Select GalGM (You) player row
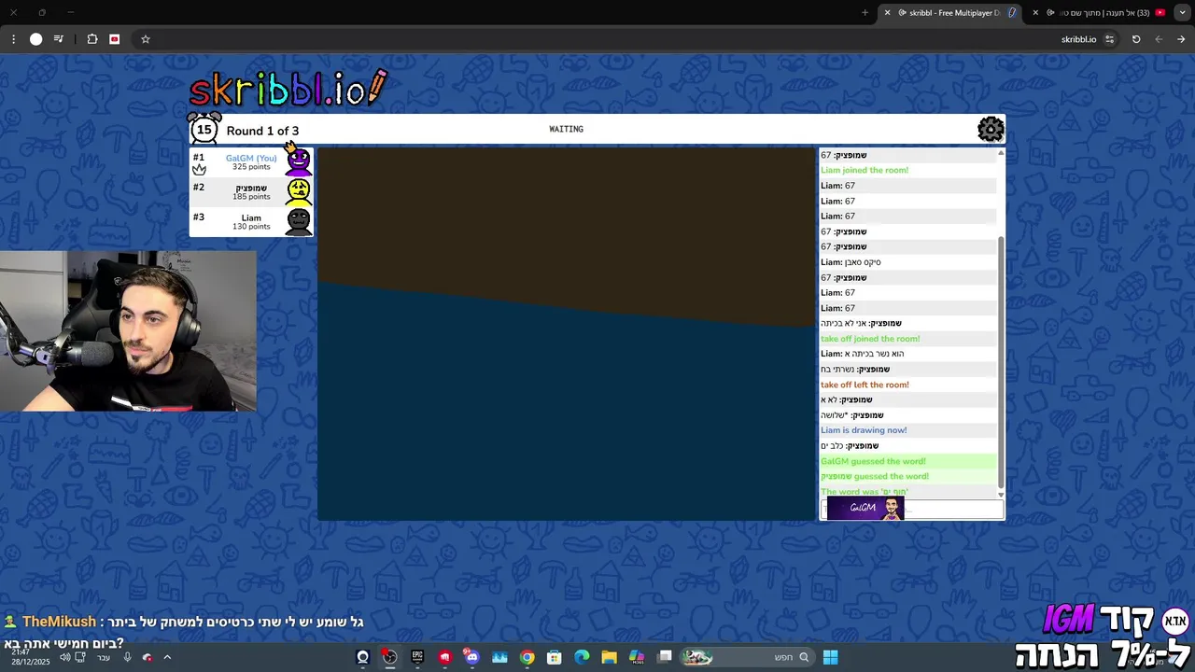Image resolution: width=1195 pixels, height=672 pixels. [251, 161]
